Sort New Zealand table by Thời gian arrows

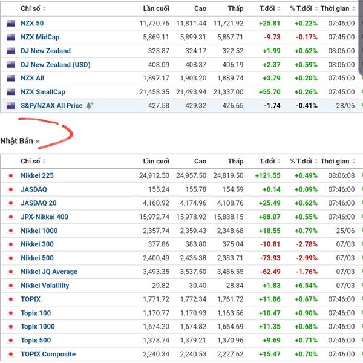pos(353,9)
